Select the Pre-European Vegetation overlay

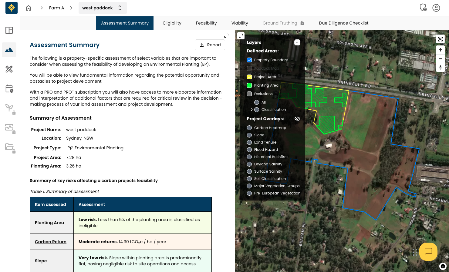[249, 193]
